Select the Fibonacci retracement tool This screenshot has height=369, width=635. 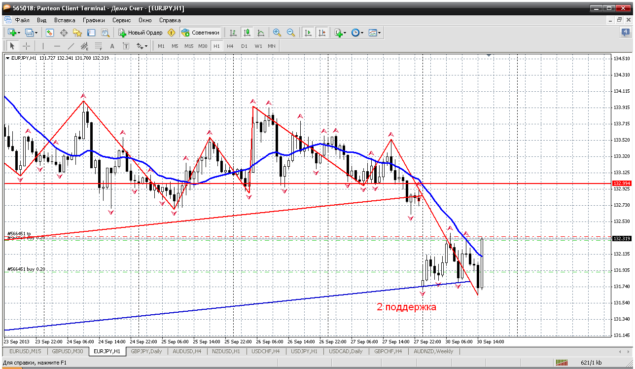click(98, 46)
